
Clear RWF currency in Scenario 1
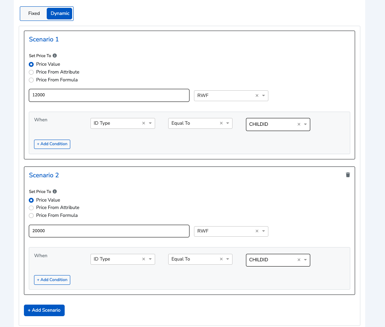[257, 96]
